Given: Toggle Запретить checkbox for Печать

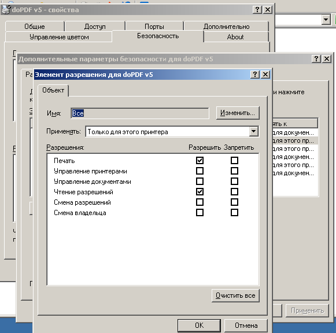Looking at the screenshot, I should pos(234,160).
